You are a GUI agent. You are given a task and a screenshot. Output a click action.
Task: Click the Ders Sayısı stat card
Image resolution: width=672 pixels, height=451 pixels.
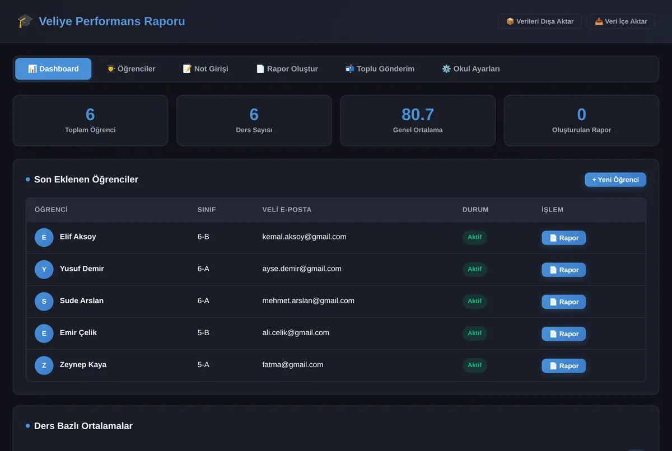254,120
